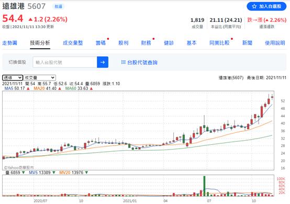Switch to the 健診 tab

click(x=169, y=43)
